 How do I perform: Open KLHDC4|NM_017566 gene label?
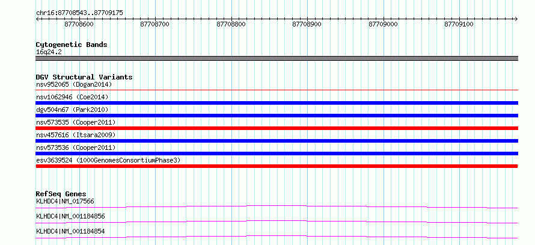[65, 201]
